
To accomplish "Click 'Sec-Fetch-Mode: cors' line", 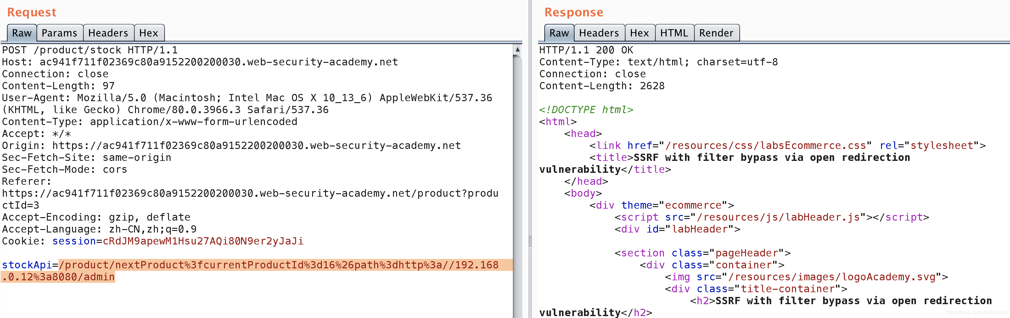I will tap(65, 170).
